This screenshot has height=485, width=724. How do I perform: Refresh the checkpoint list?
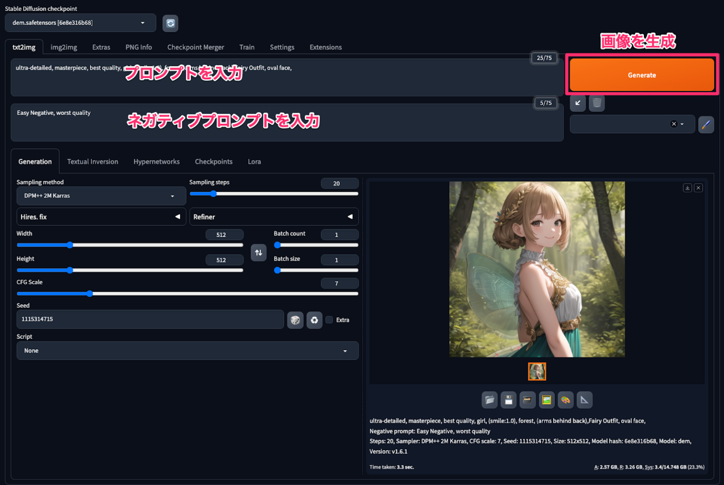170,23
